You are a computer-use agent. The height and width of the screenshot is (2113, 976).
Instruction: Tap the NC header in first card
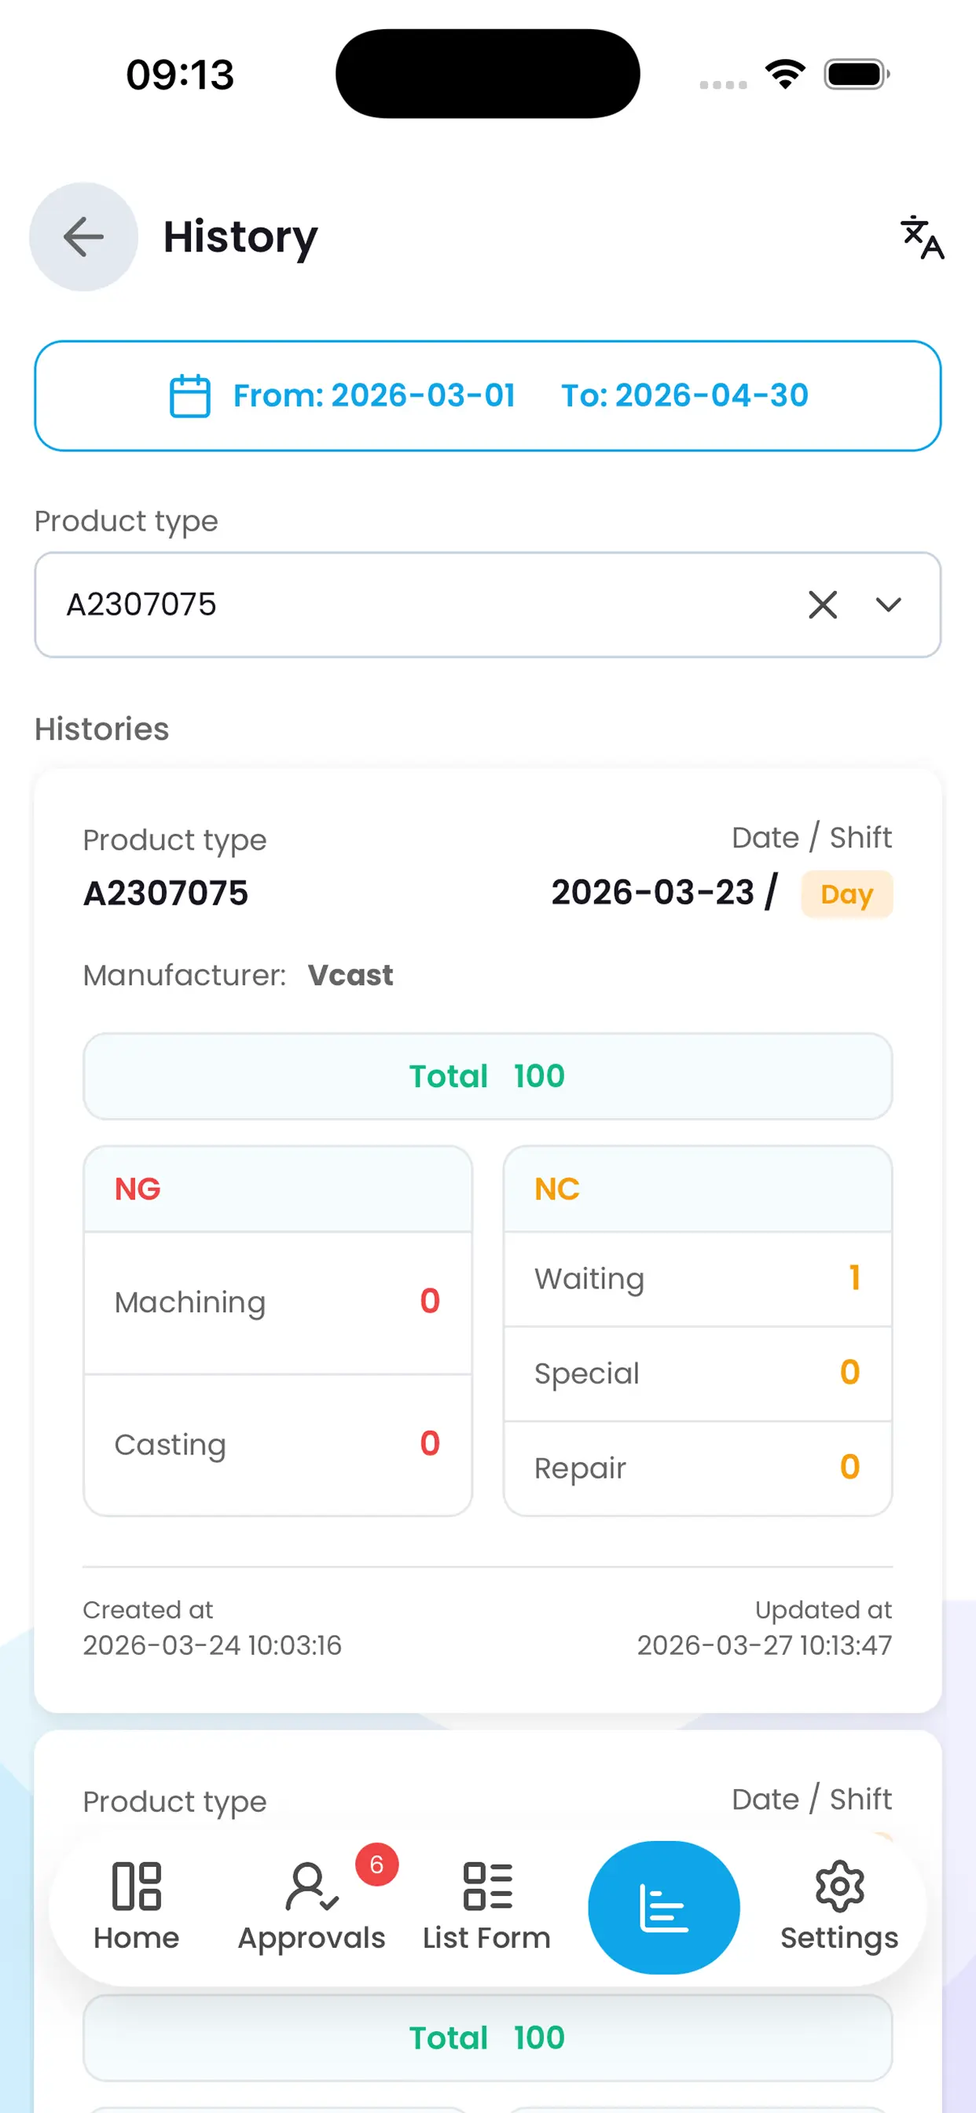coord(698,1189)
